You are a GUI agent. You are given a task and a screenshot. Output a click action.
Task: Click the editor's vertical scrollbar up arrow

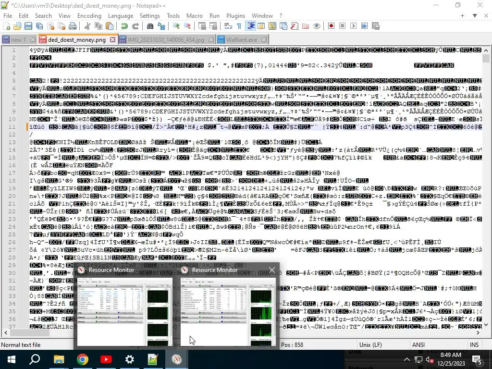[x=486, y=50]
